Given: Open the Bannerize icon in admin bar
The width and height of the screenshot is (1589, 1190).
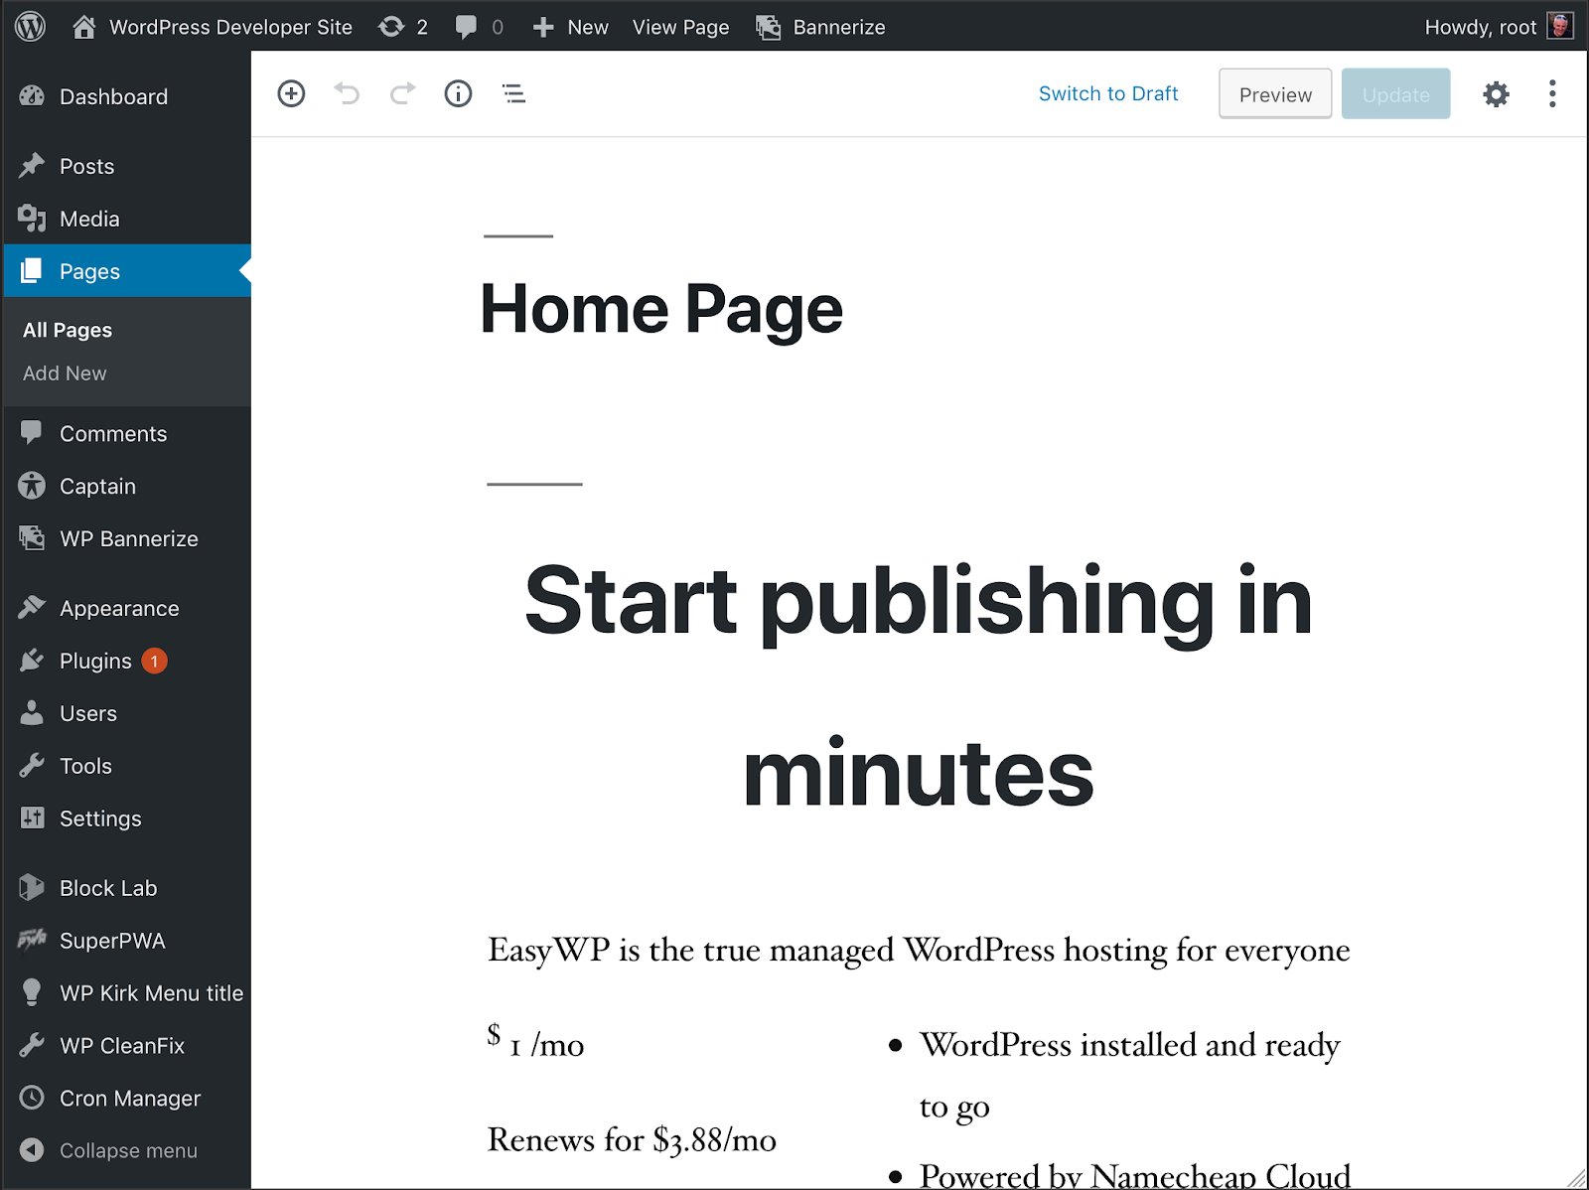Looking at the screenshot, I should 769,28.
